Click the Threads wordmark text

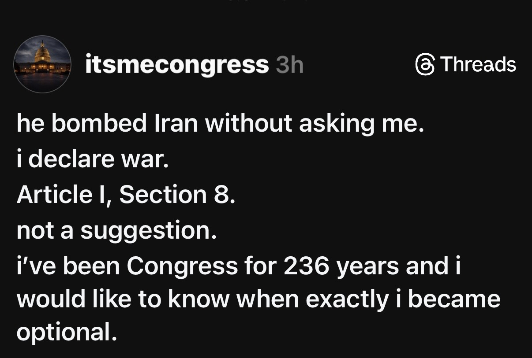[x=478, y=64]
